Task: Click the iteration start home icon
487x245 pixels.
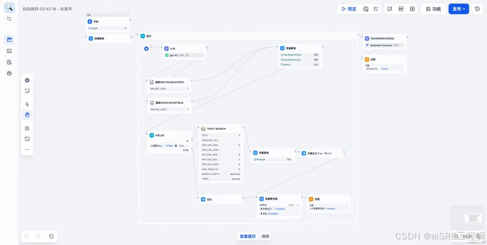Action: point(147,48)
